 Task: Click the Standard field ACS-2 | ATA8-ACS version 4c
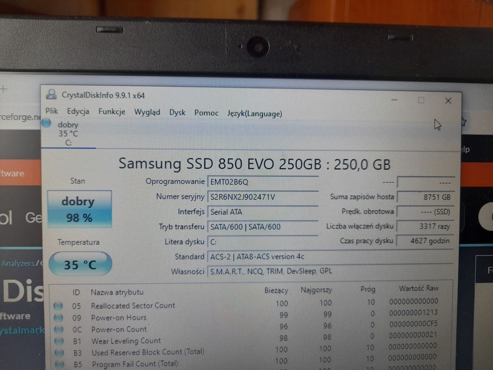point(330,256)
